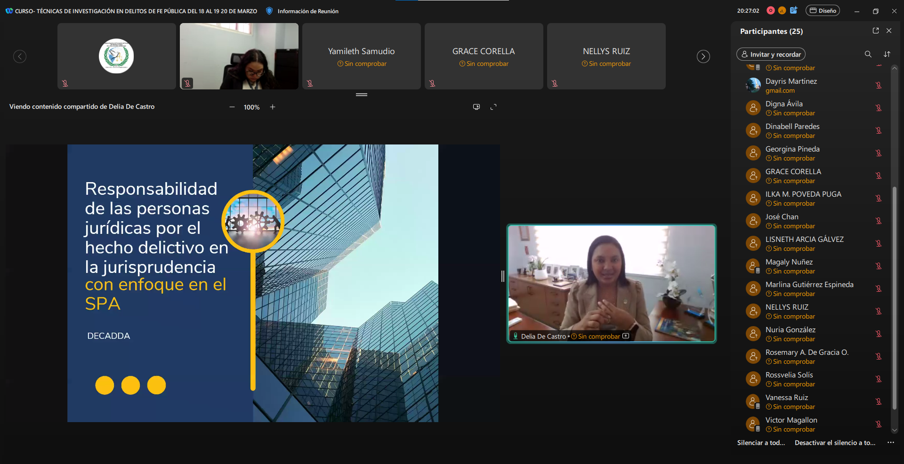904x464 pixels.
Task: Pop out the Participantes panel
Action: (x=876, y=31)
